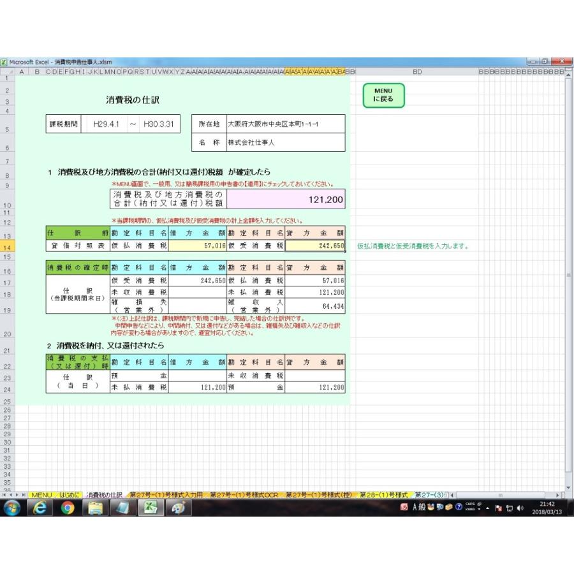Click the MENUに戻る button
This screenshot has width=574, height=574.
click(x=383, y=96)
